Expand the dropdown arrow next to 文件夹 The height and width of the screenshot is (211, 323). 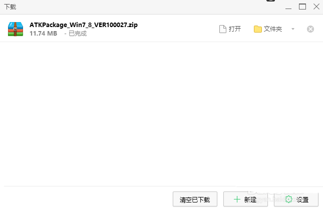coord(293,29)
